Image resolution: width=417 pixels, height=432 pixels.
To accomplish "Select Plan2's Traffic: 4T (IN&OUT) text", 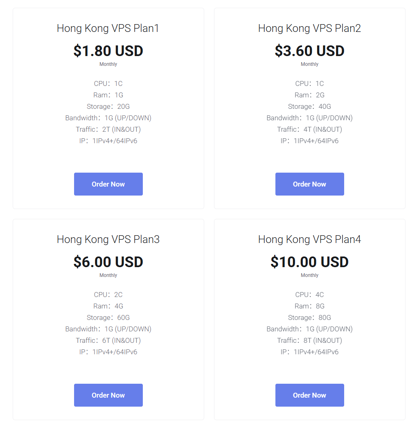I will tap(309, 129).
